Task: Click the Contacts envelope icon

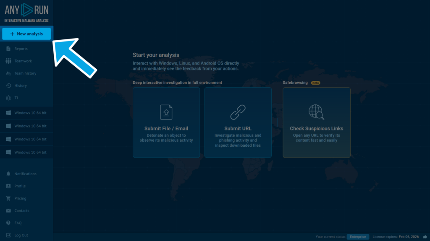Action: [x=8, y=211]
